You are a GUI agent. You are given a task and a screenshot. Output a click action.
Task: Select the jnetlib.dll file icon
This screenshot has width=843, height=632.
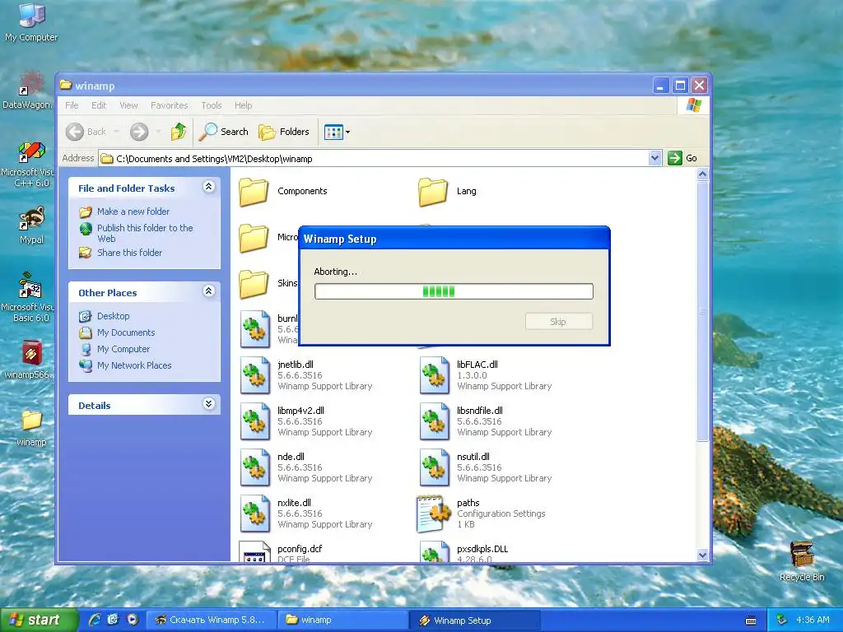pyautogui.click(x=255, y=375)
